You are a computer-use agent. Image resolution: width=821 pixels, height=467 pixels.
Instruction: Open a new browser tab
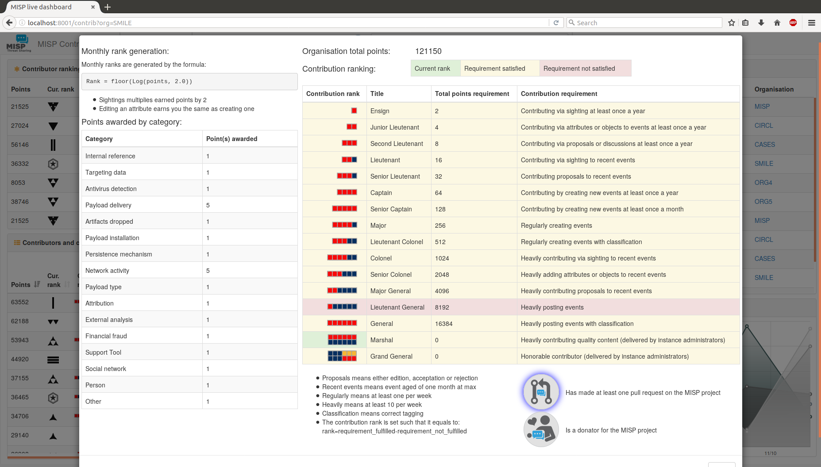pos(108,7)
